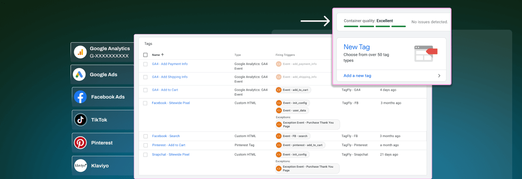Open the Event - pinterest - add_to_cart chip
The image size is (522, 179).
click(x=301, y=145)
